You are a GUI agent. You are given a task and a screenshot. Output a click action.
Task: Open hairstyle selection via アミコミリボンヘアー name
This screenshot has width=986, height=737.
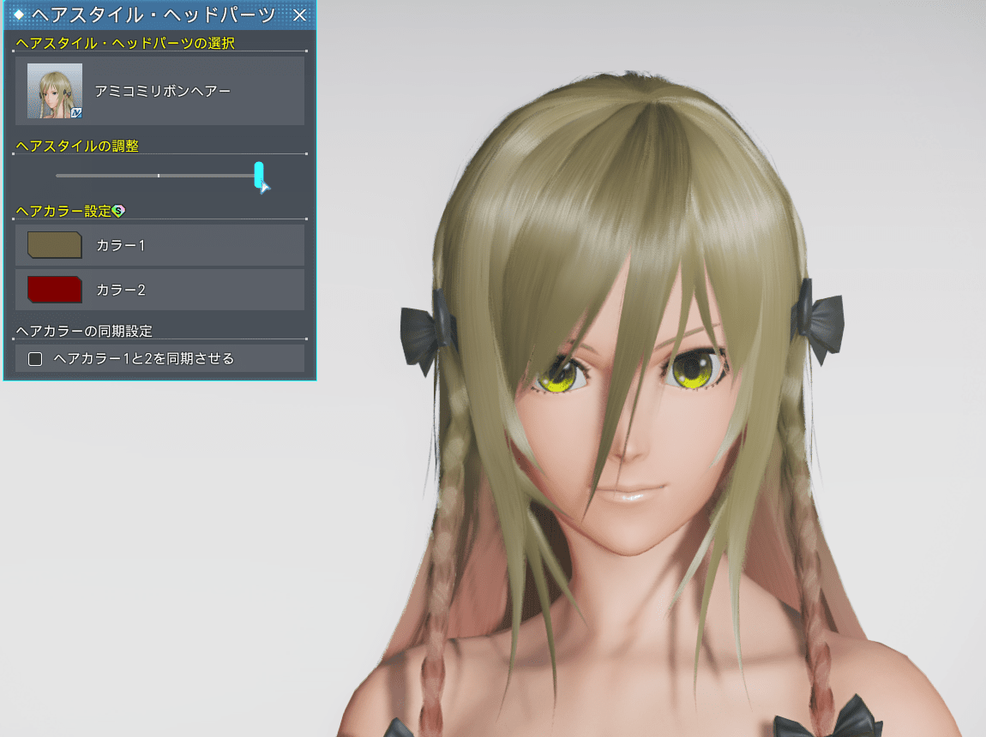tap(163, 91)
